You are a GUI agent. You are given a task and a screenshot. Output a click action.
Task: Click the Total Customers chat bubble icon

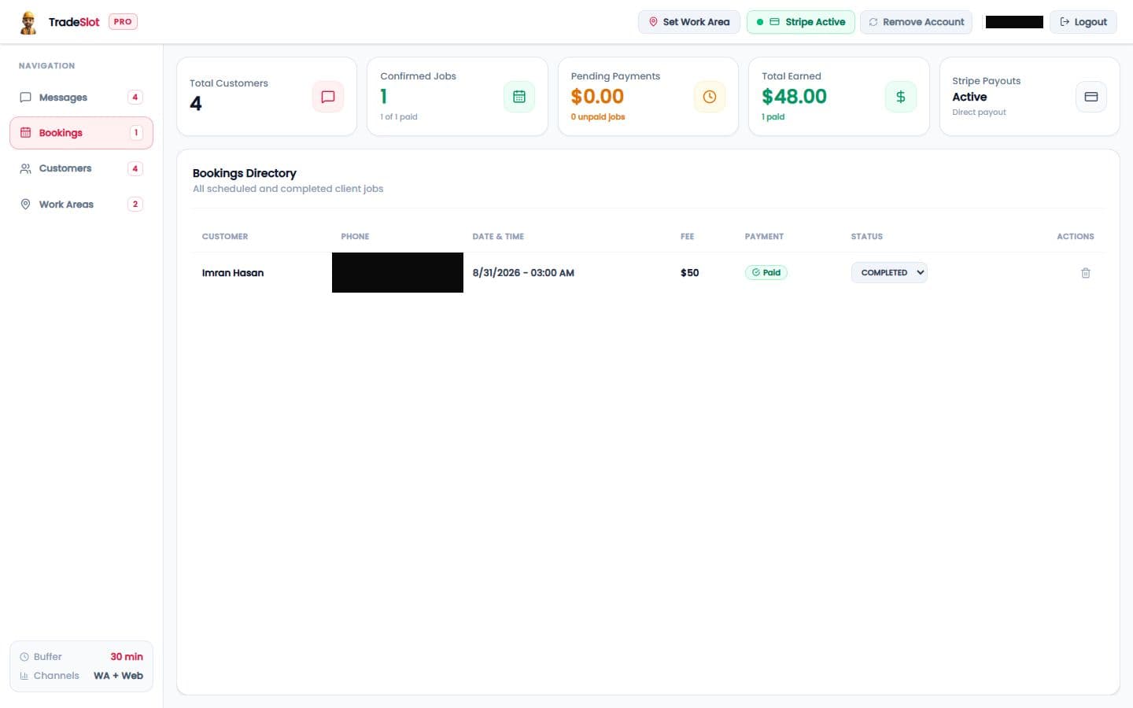click(328, 97)
